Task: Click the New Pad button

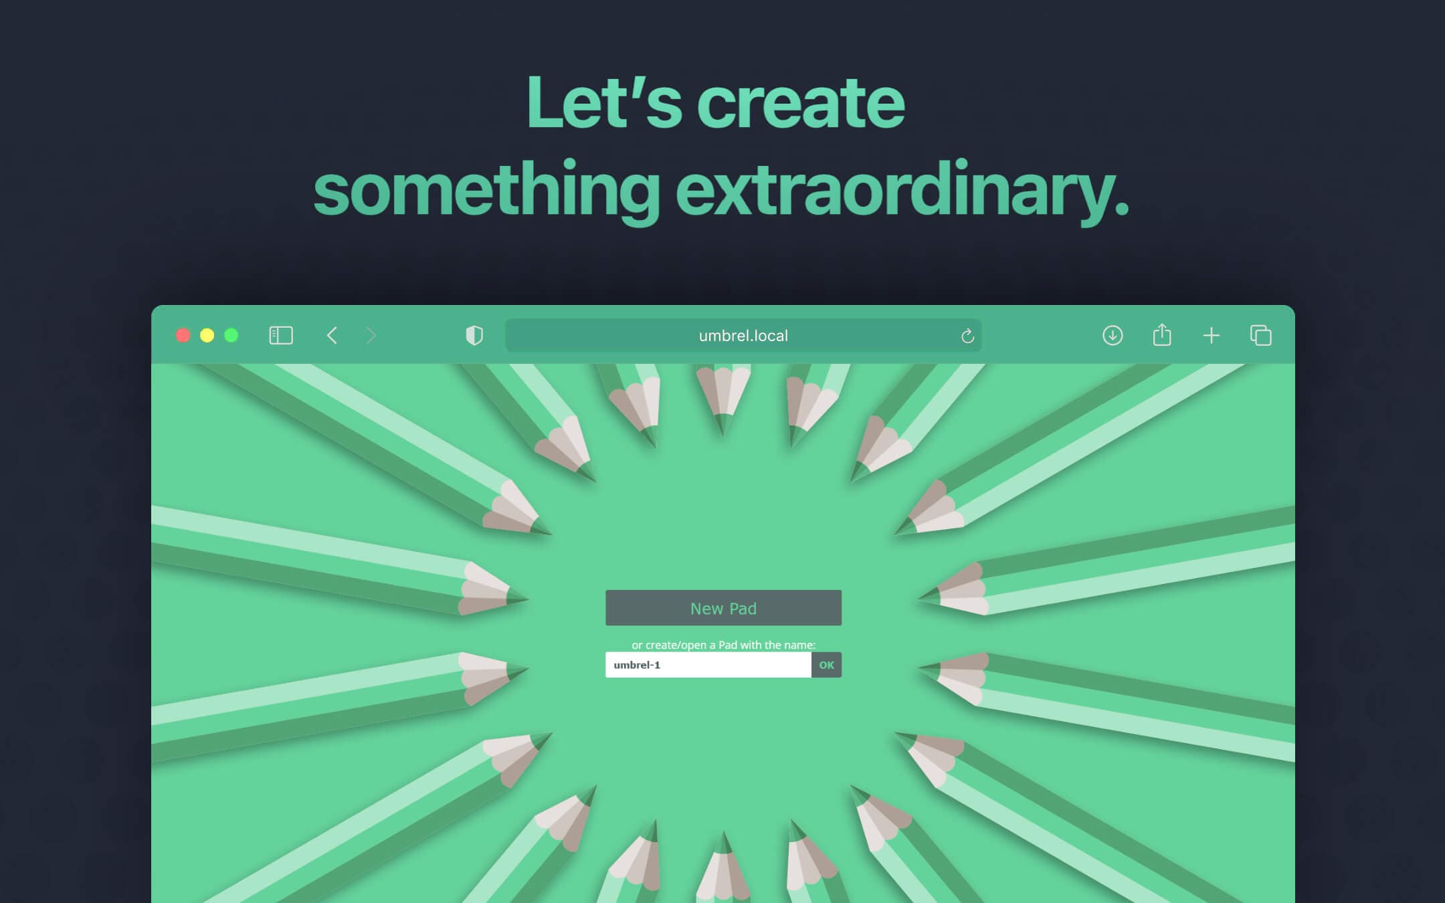Action: [x=723, y=607]
